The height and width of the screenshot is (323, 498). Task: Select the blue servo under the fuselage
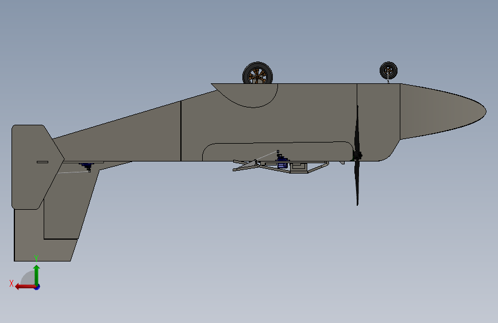[282, 162]
